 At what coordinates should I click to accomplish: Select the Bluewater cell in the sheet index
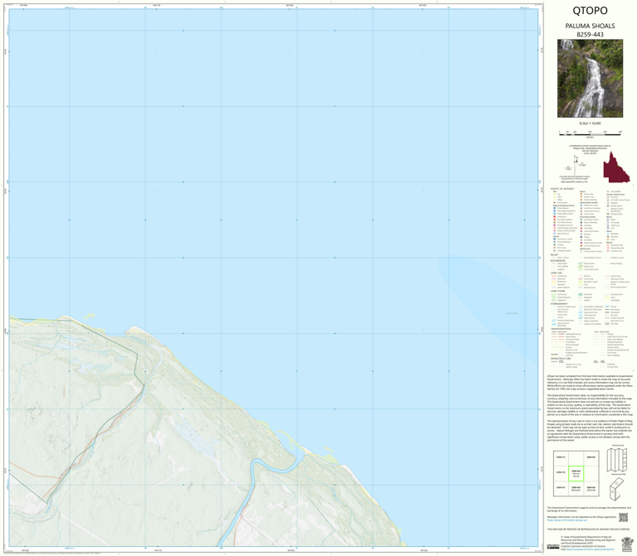click(x=576, y=489)
